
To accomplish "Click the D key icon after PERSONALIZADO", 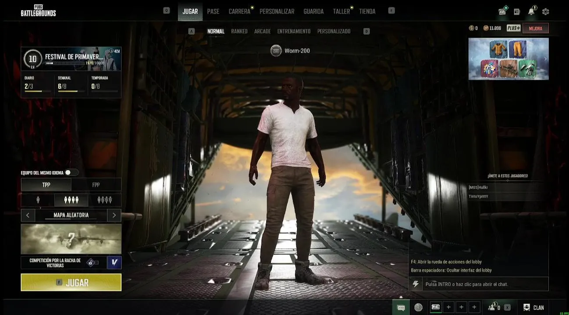I will (366, 31).
